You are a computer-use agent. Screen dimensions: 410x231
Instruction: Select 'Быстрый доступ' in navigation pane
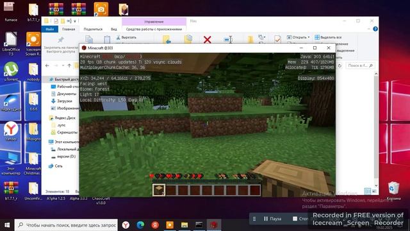64,79
